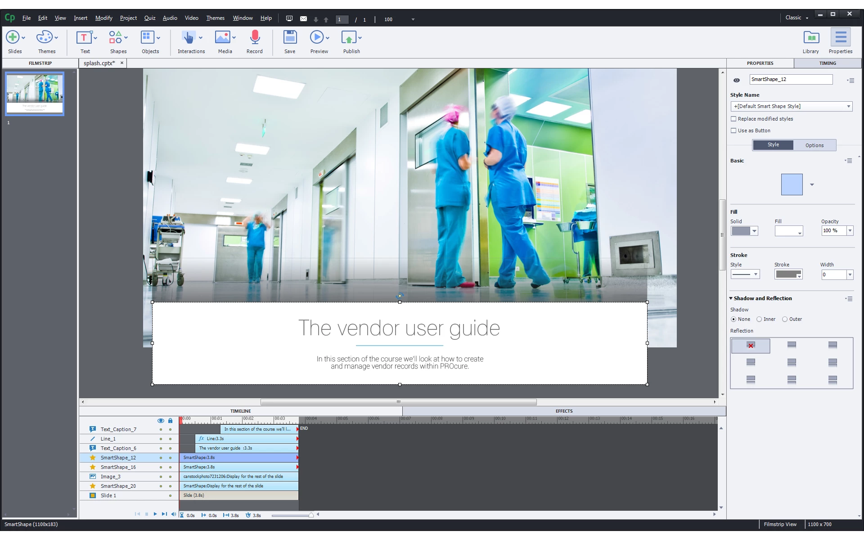Click the timeline lock column header icon
Screen dimensions: 864x540
tap(170, 421)
